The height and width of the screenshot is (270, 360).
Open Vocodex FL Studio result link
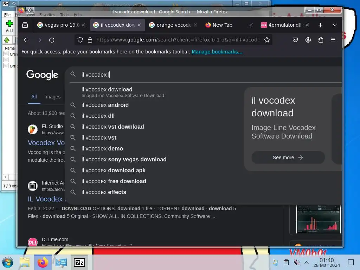(46, 143)
